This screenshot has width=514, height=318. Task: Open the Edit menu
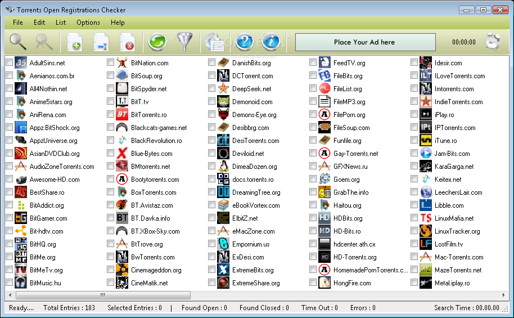pos(39,23)
